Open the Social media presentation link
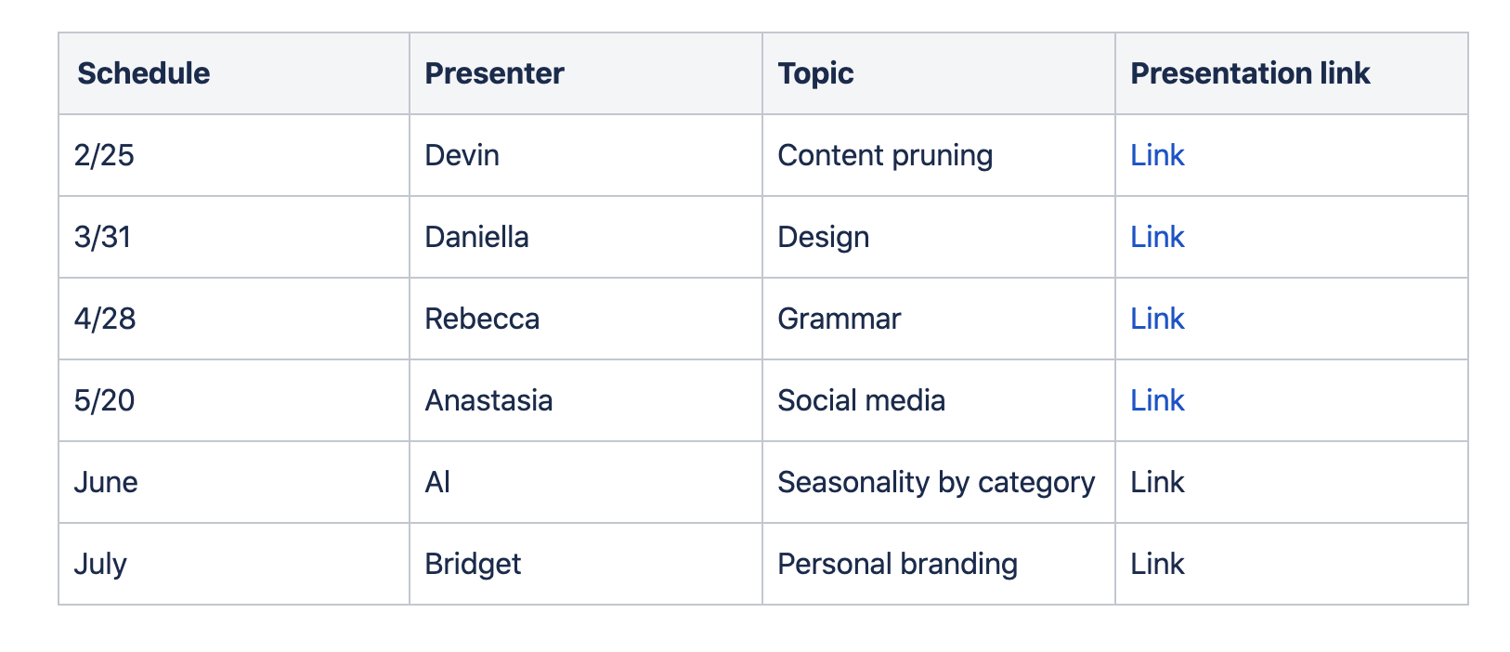 [1157, 400]
